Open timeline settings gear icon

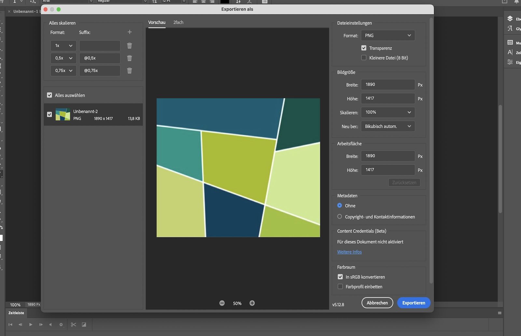click(x=61, y=325)
